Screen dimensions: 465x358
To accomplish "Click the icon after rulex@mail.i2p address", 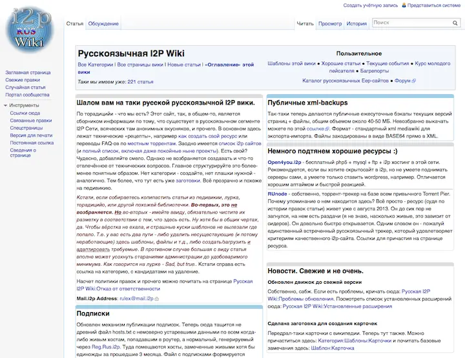I will click(157, 299).
